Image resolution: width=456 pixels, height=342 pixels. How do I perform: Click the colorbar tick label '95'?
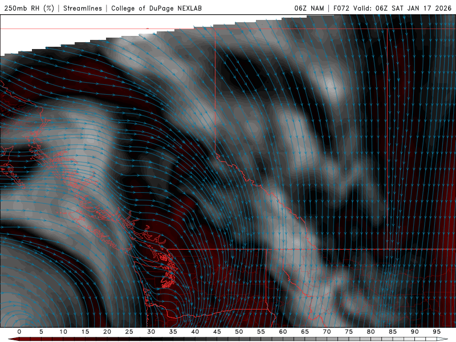click(437, 332)
